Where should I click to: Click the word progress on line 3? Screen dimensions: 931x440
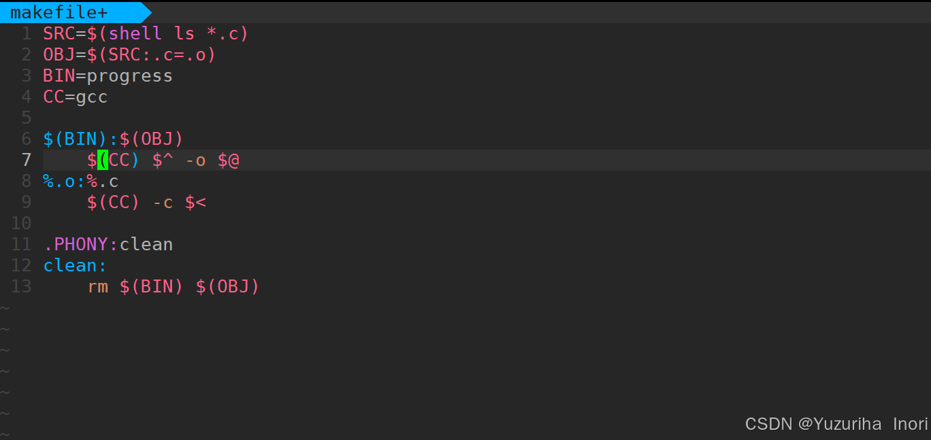[x=130, y=75]
